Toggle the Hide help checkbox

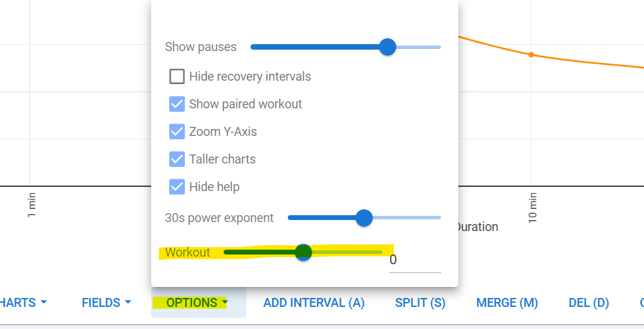(177, 187)
